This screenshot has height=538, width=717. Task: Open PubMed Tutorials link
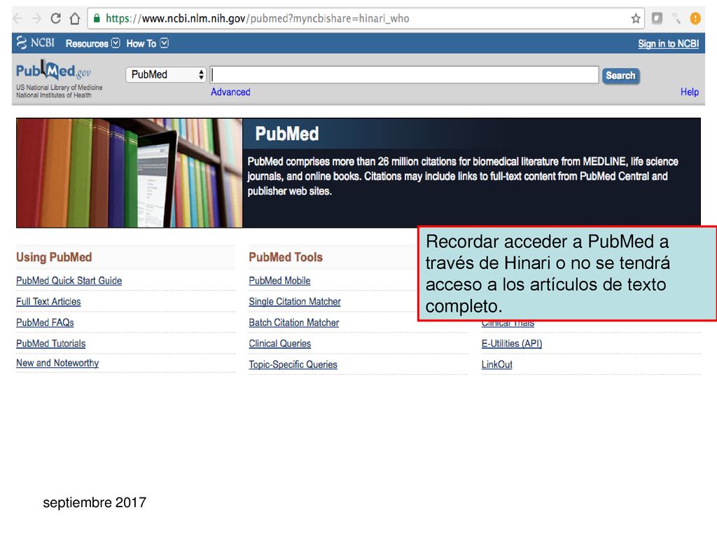pyautogui.click(x=50, y=343)
